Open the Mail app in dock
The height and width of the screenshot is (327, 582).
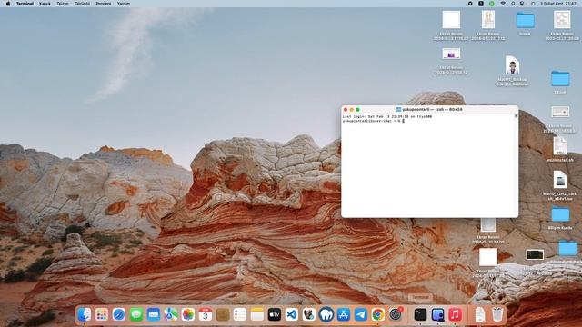point(154,314)
